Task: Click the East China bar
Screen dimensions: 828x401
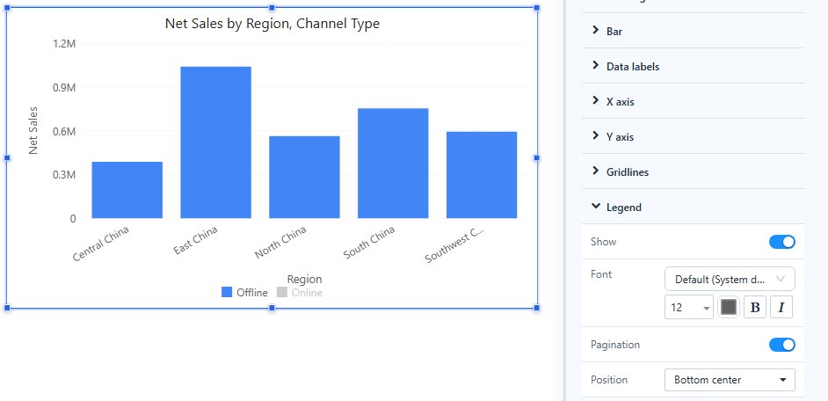Action: [216, 142]
